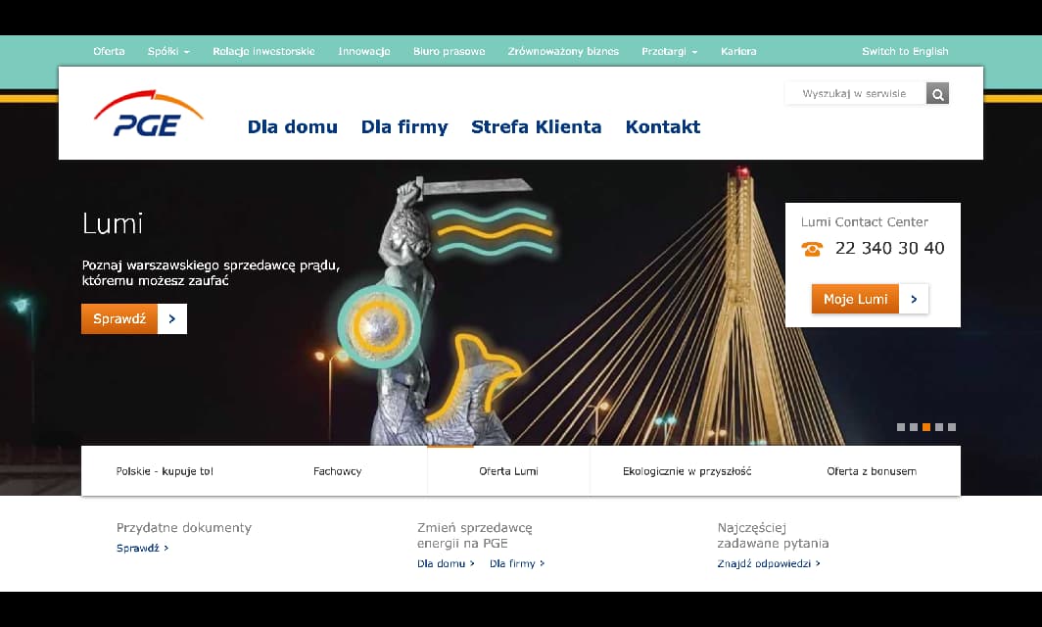Click the search magnifier icon
Image resolution: width=1042 pixels, height=627 pixels.
click(x=937, y=94)
